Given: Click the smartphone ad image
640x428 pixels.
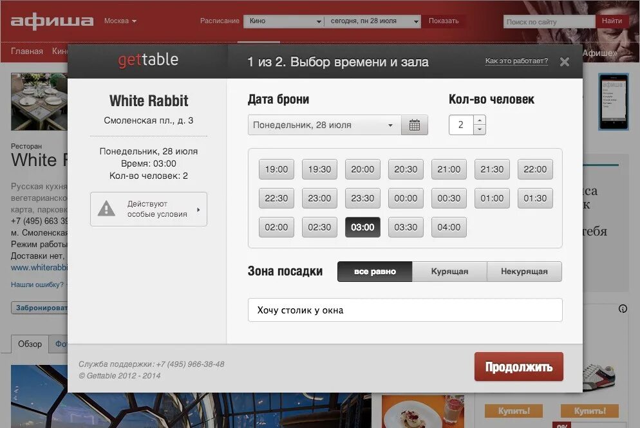Looking at the screenshot, I should [x=614, y=102].
